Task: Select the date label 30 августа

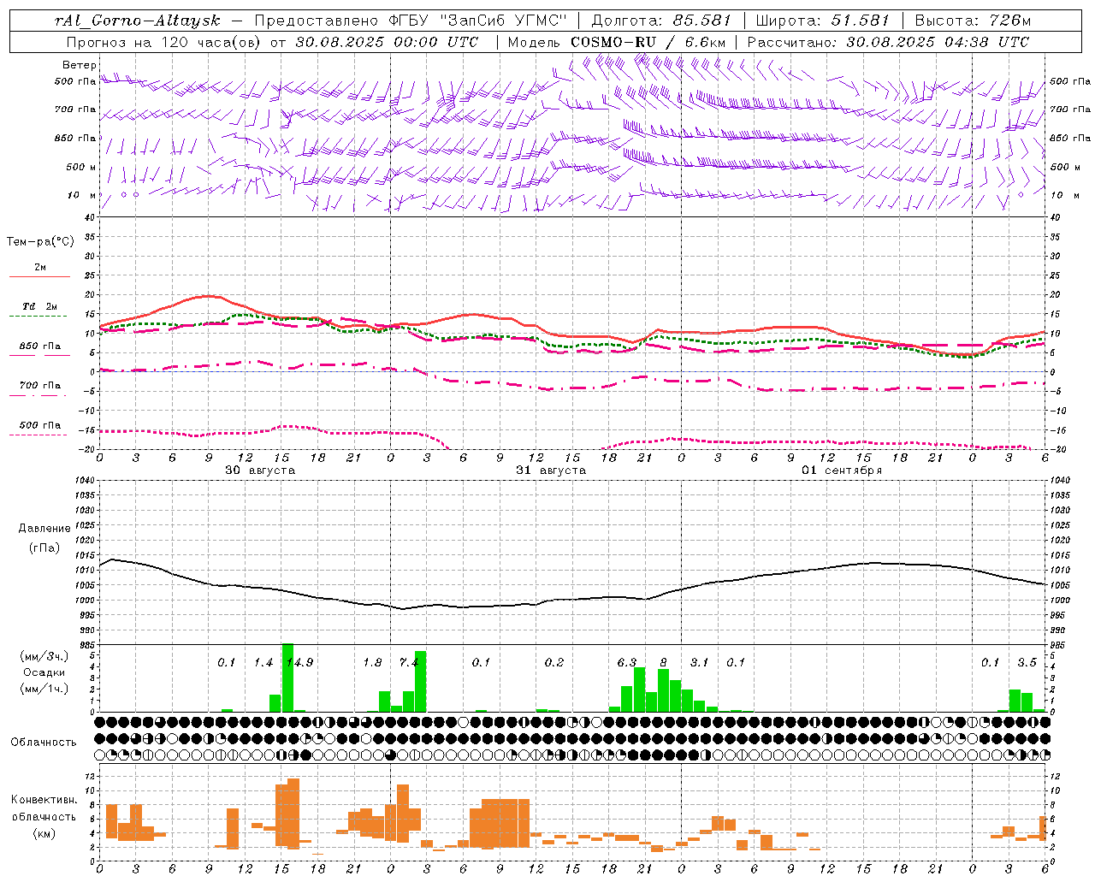Action: [260, 471]
